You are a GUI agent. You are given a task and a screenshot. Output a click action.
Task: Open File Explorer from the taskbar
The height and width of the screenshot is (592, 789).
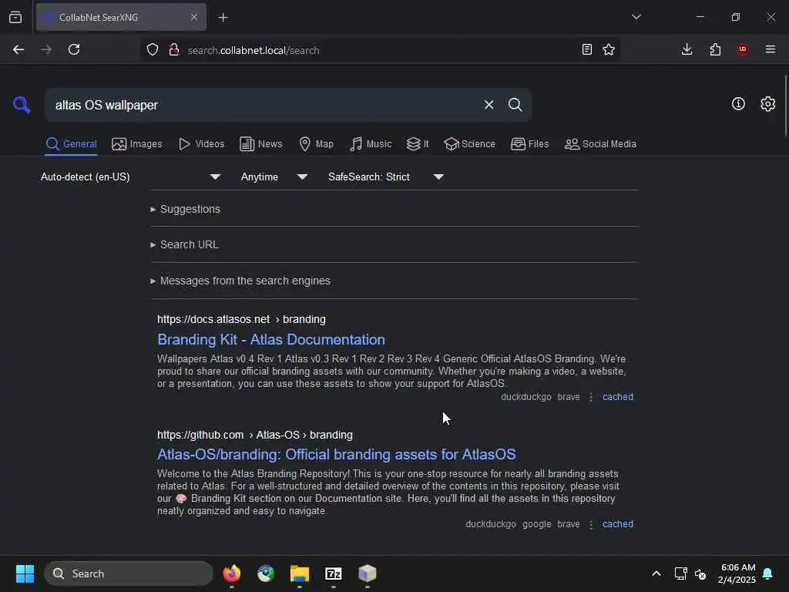pos(300,573)
